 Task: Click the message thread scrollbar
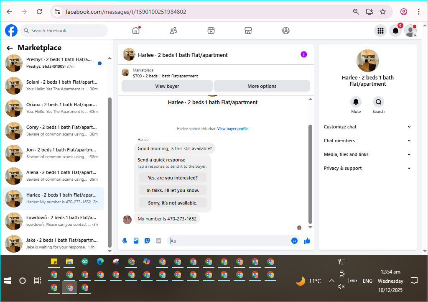coord(310,174)
